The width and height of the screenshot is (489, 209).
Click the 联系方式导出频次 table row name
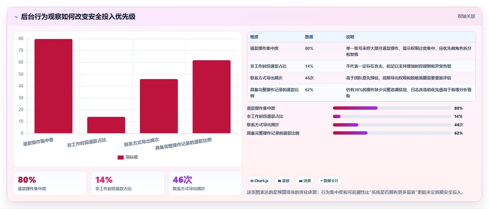tap(266, 78)
